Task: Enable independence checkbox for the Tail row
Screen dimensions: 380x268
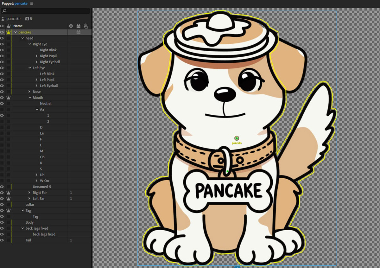Action: click(x=9, y=240)
